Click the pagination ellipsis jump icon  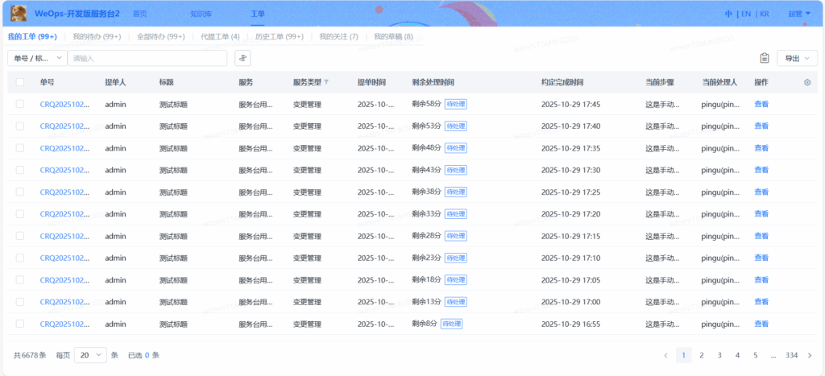click(x=773, y=355)
